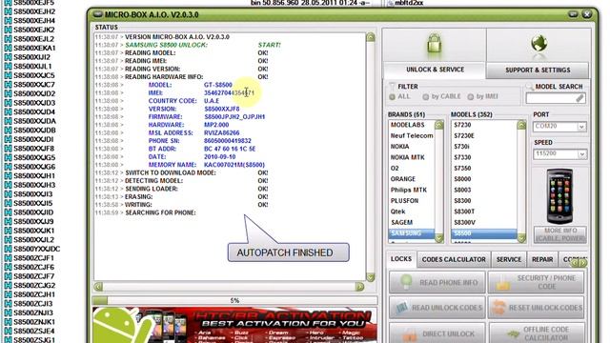Viewport: 610px width, 343px height.
Task: Open the 115200 speed dropdown
Action: pyautogui.click(x=581, y=154)
